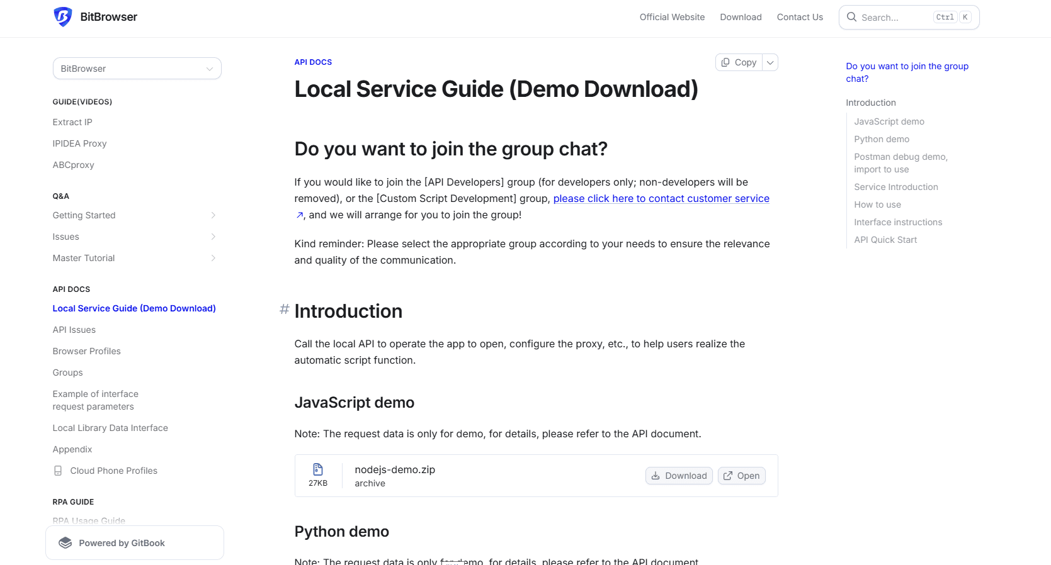Image resolution: width=1051 pixels, height=565 pixels.
Task: Open the dropdown arrow next to Copy
Action: [770, 62]
